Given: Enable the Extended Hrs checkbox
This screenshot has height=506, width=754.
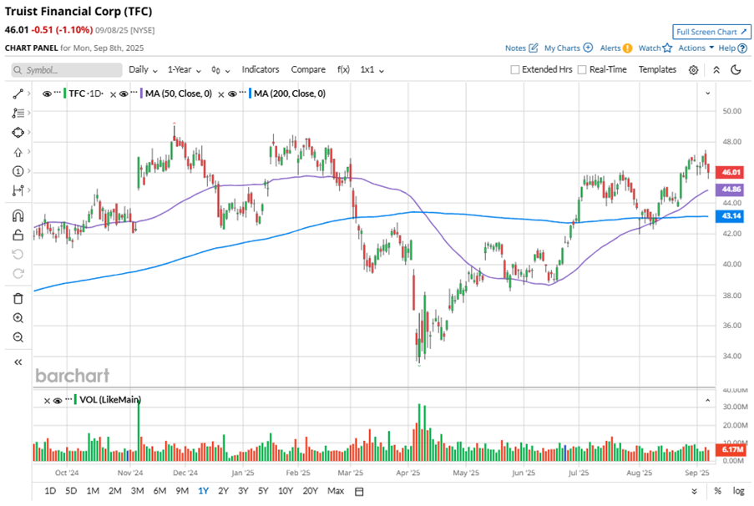Looking at the screenshot, I should pos(515,70).
